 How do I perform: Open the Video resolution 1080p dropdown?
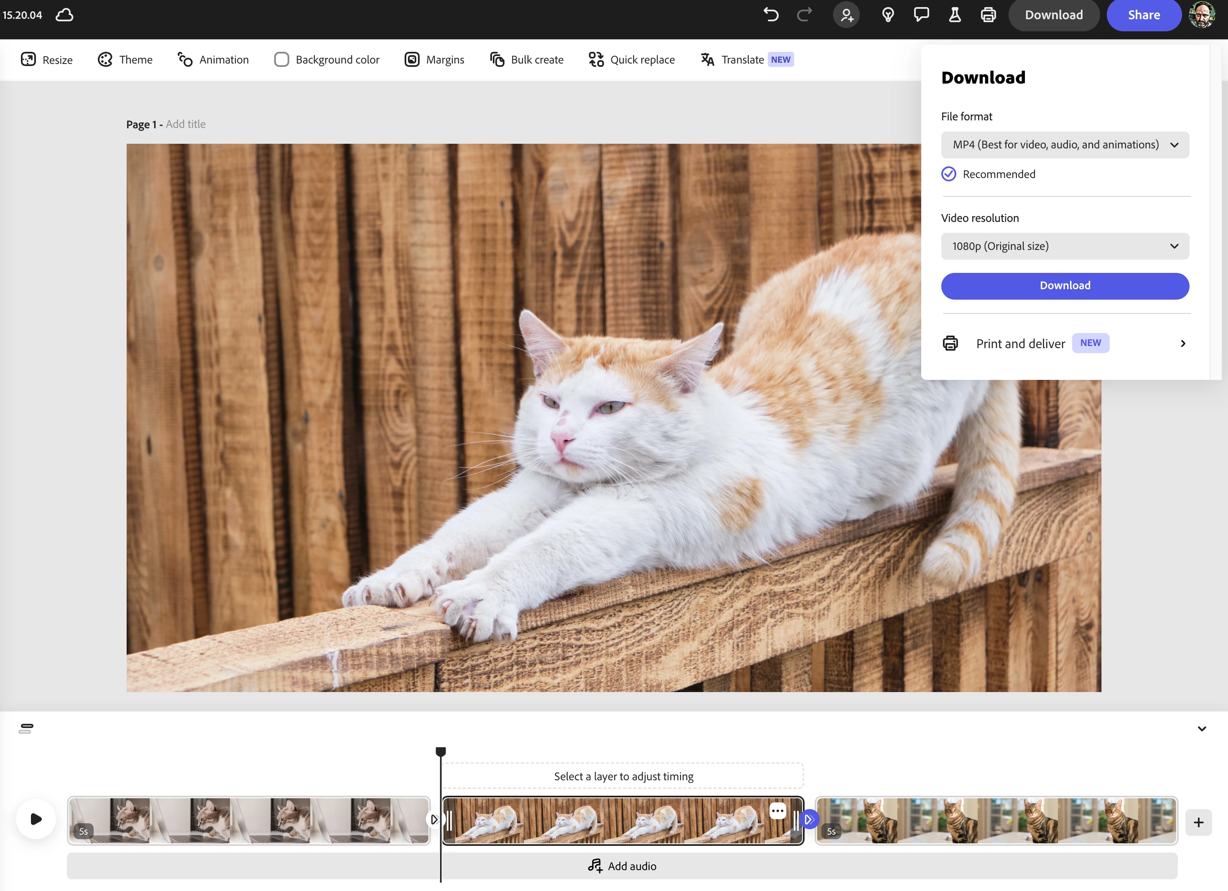click(1065, 246)
